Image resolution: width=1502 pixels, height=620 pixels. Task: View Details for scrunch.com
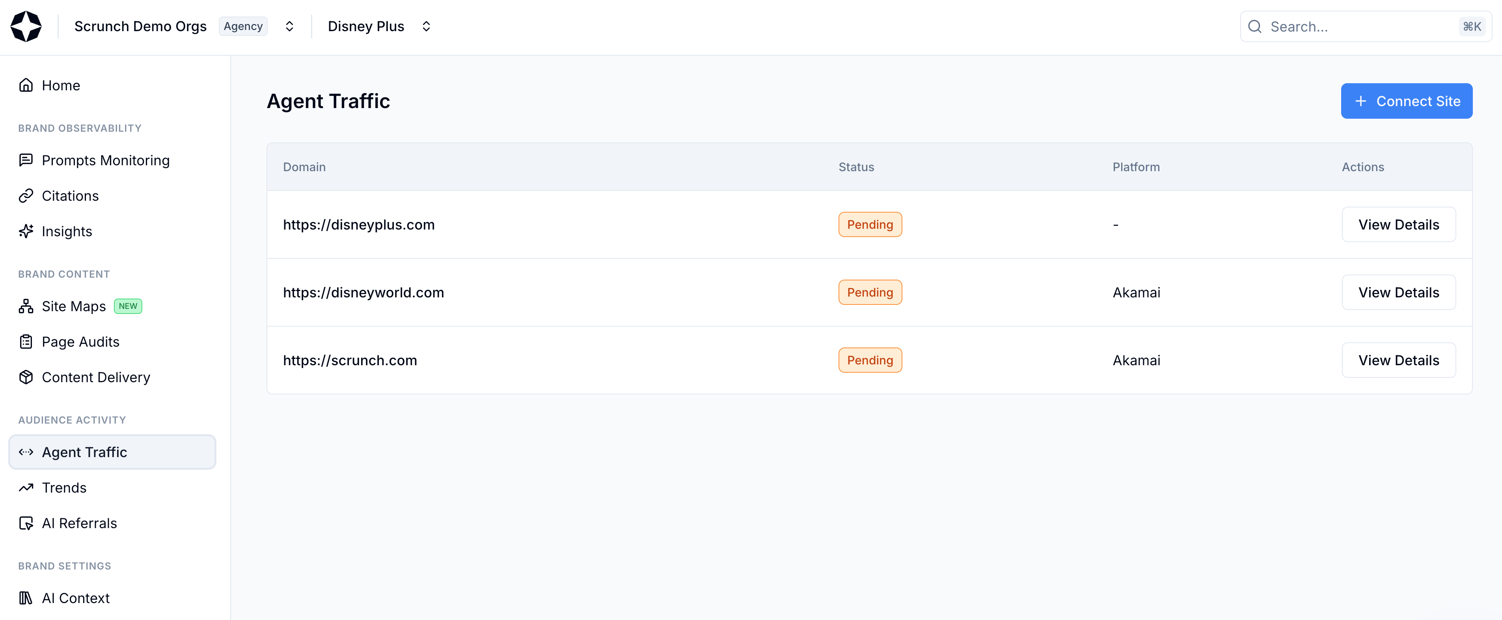pos(1398,360)
